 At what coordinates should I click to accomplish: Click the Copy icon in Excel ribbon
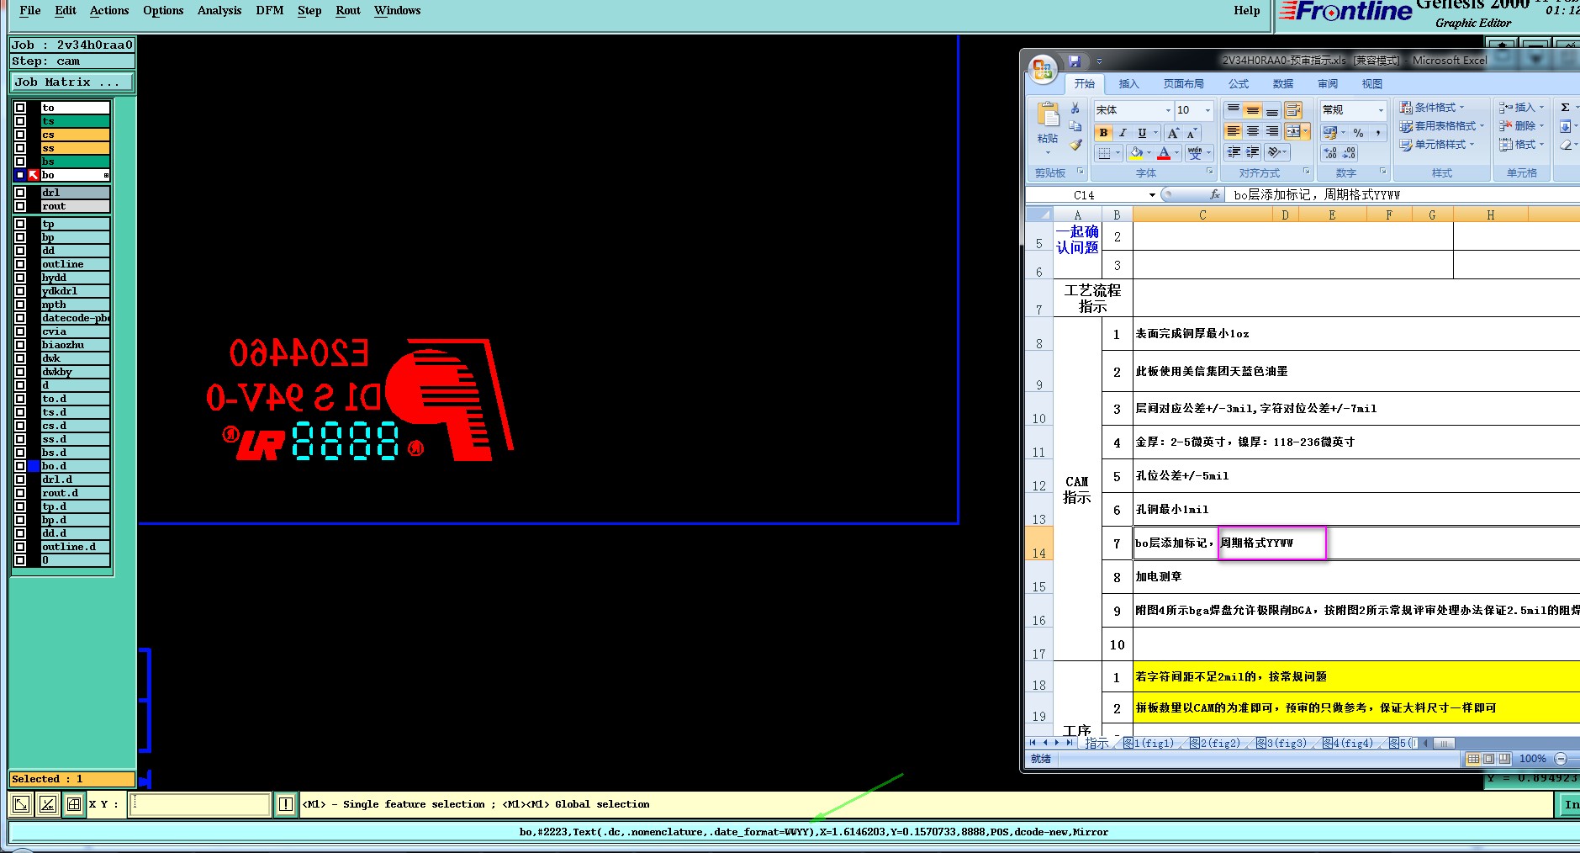1075,126
